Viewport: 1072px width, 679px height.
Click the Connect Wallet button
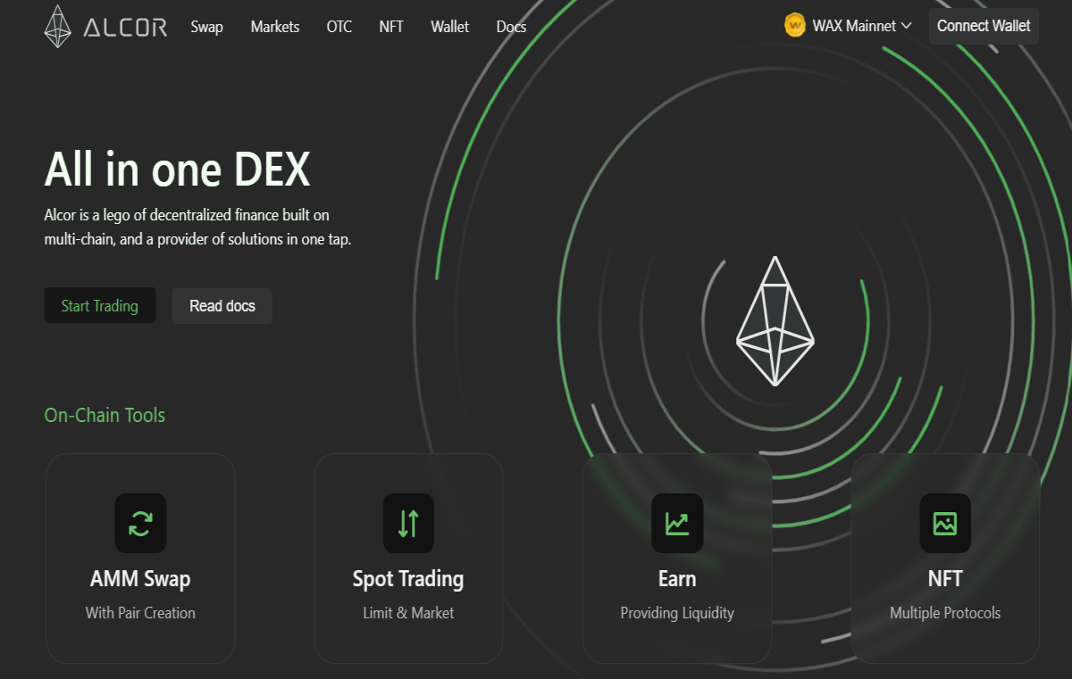click(x=984, y=26)
